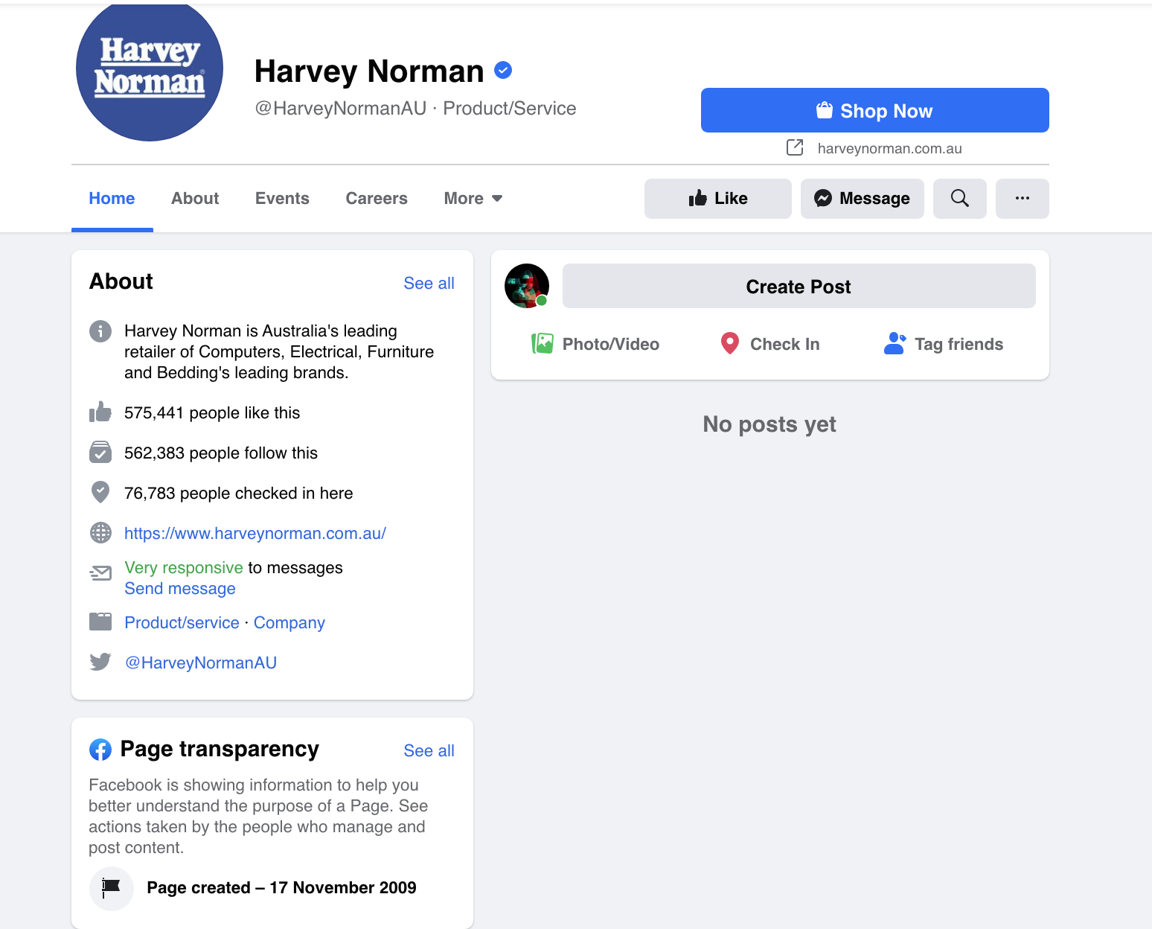Click the category folder icon
The image size is (1152, 929).
100,622
